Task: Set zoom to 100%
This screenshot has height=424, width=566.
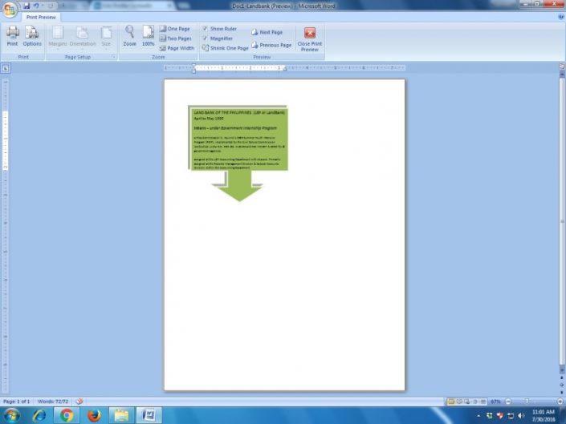Action: (x=148, y=36)
